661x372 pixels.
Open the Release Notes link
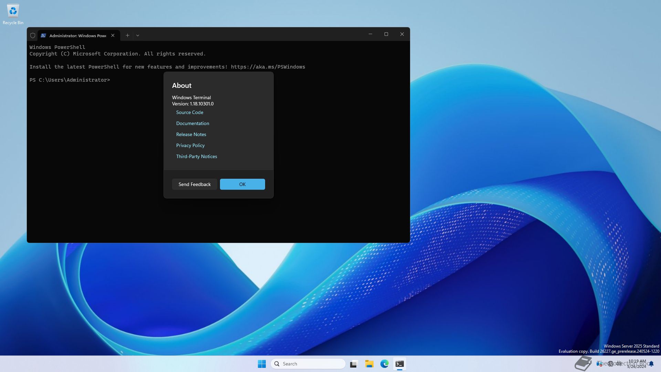click(191, 134)
